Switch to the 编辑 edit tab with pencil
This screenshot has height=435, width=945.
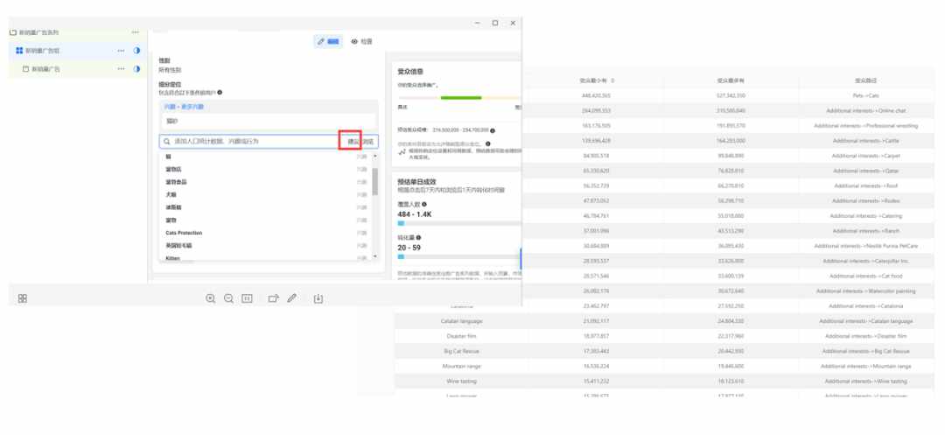pyautogui.click(x=328, y=41)
